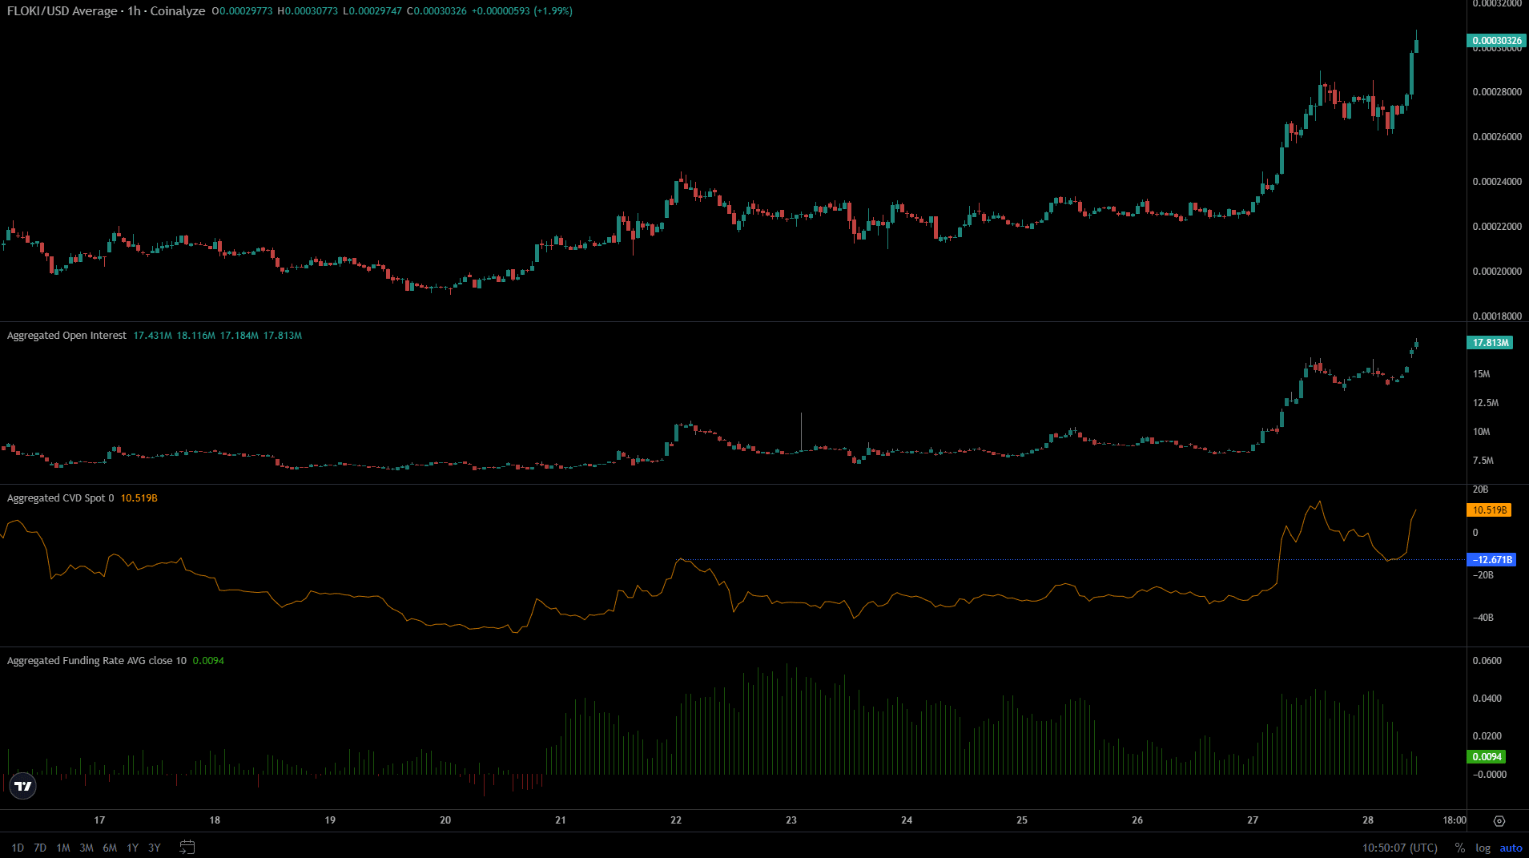Image resolution: width=1529 pixels, height=858 pixels.
Task: Click current price label 0.00030326
Action: [x=1497, y=41]
